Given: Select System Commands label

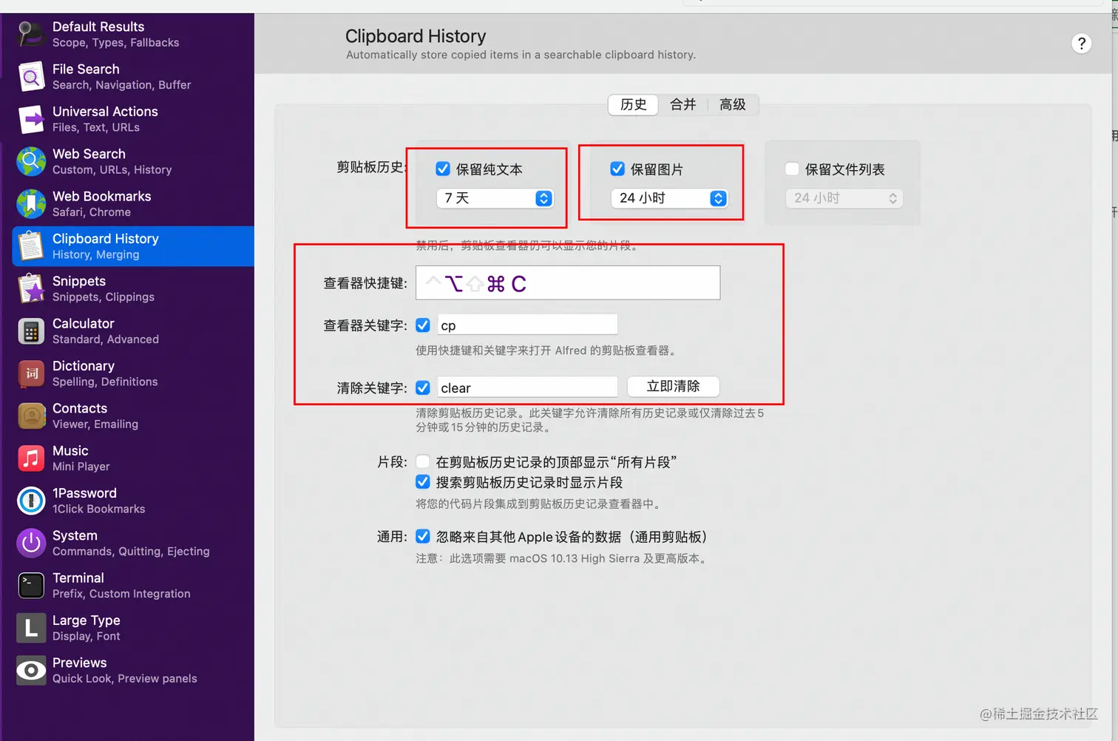Looking at the screenshot, I should tap(131, 552).
